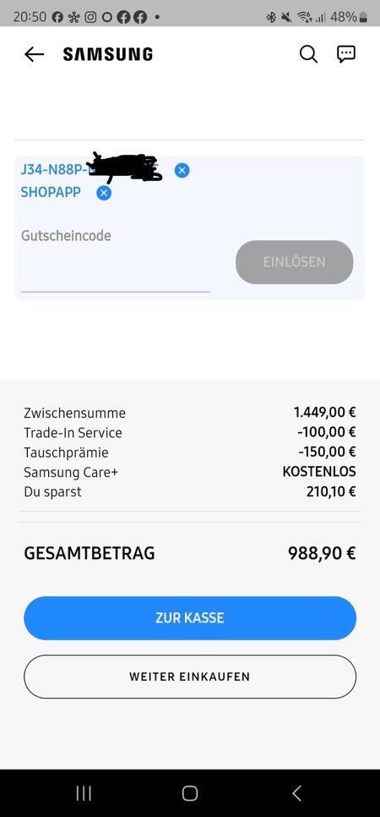Tap the Samsung logo
Image resolution: width=380 pixels, height=817 pixels.
tap(108, 54)
